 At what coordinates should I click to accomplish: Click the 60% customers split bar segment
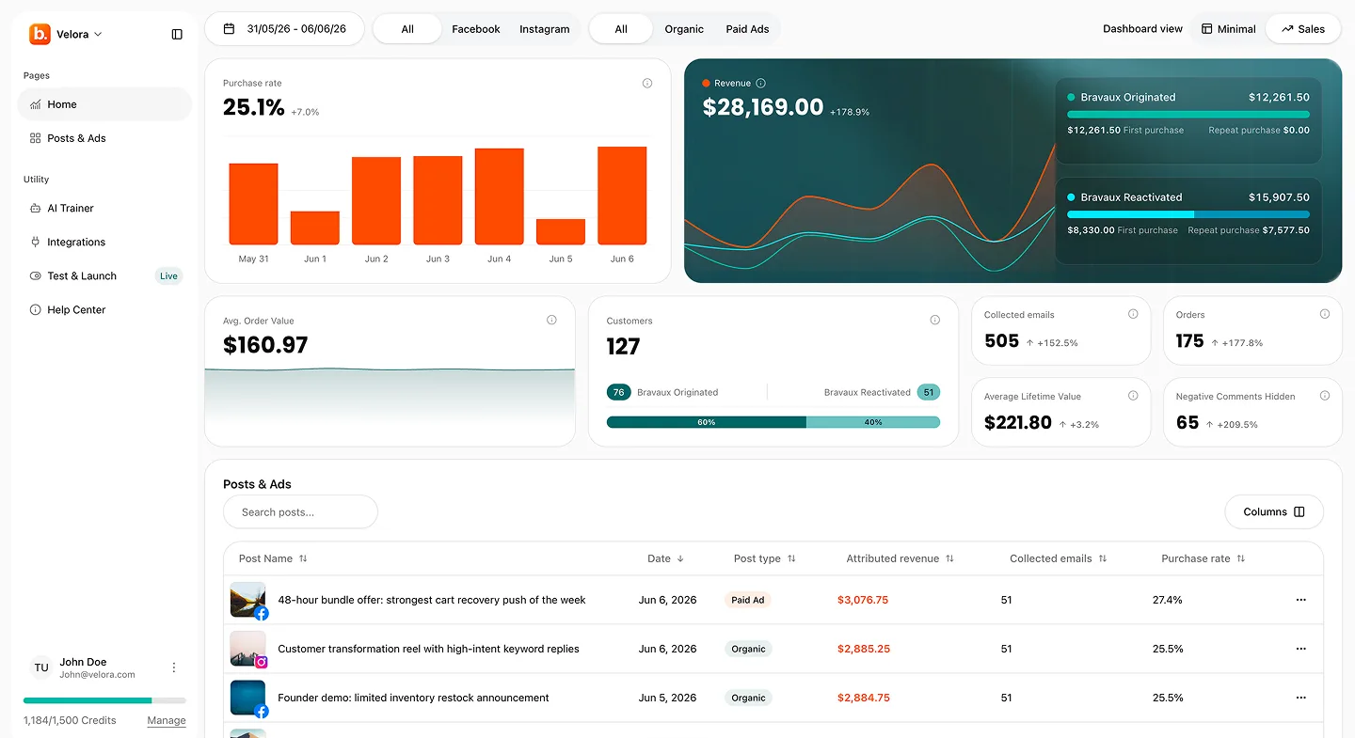[707, 422]
